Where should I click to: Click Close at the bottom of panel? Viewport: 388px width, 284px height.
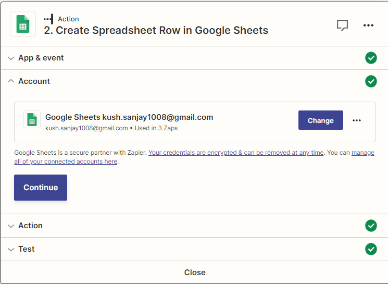[x=194, y=273]
